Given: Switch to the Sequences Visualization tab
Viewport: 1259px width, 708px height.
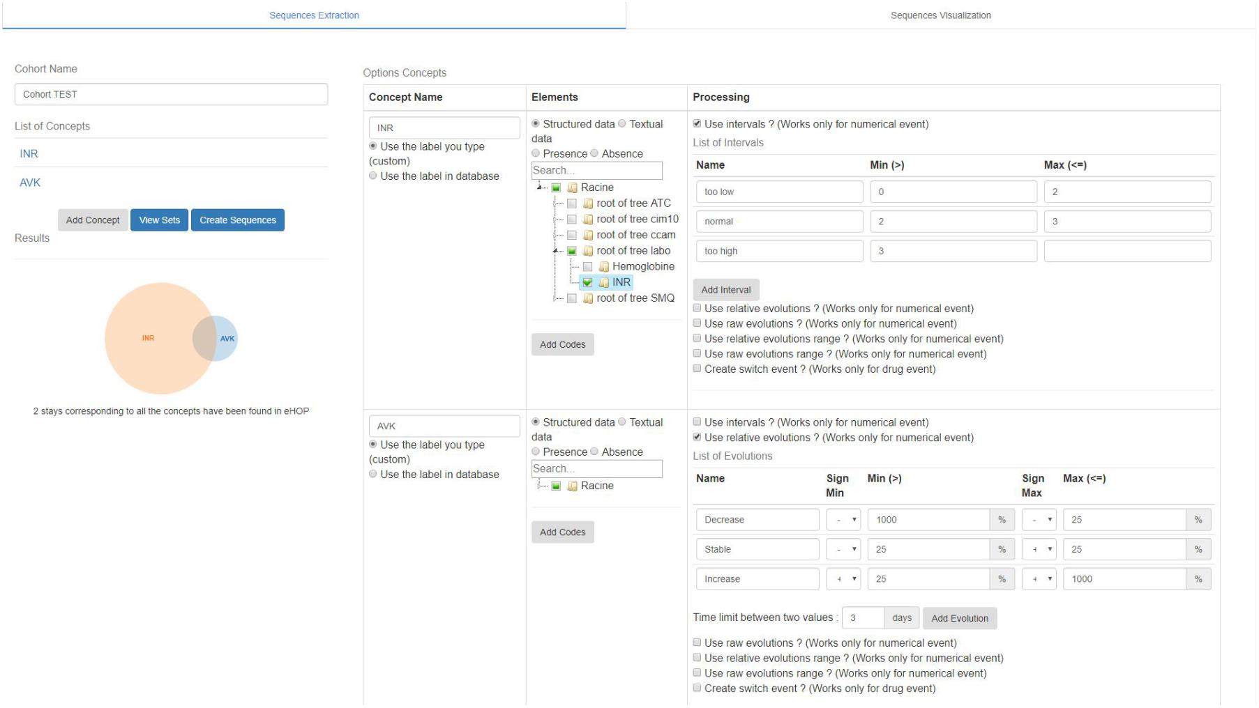Looking at the screenshot, I should 940,15.
